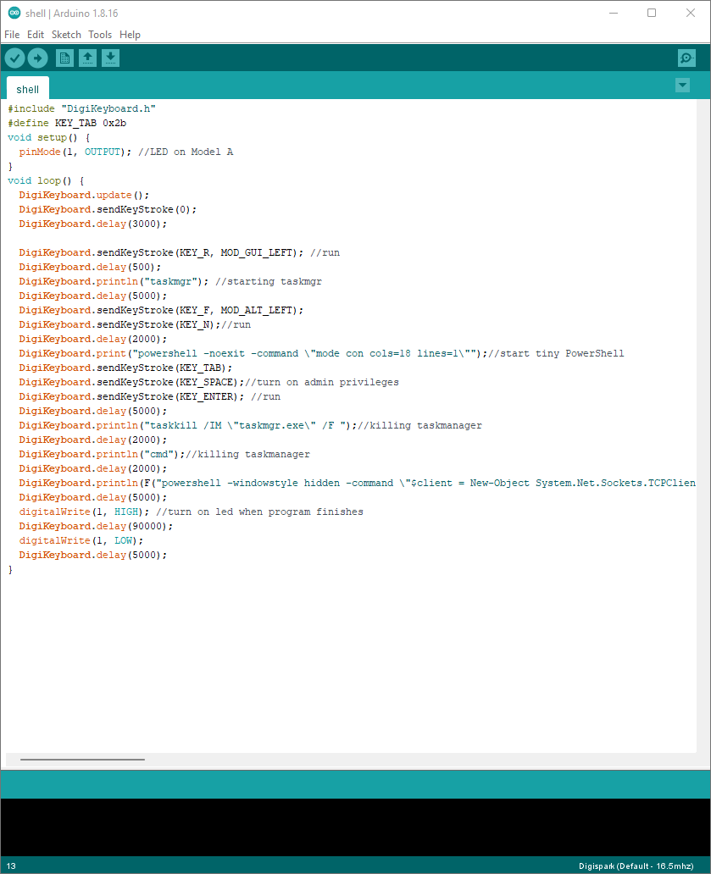Click the black console output area
The width and height of the screenshot is (711, 874).
(x=355, y=827)
